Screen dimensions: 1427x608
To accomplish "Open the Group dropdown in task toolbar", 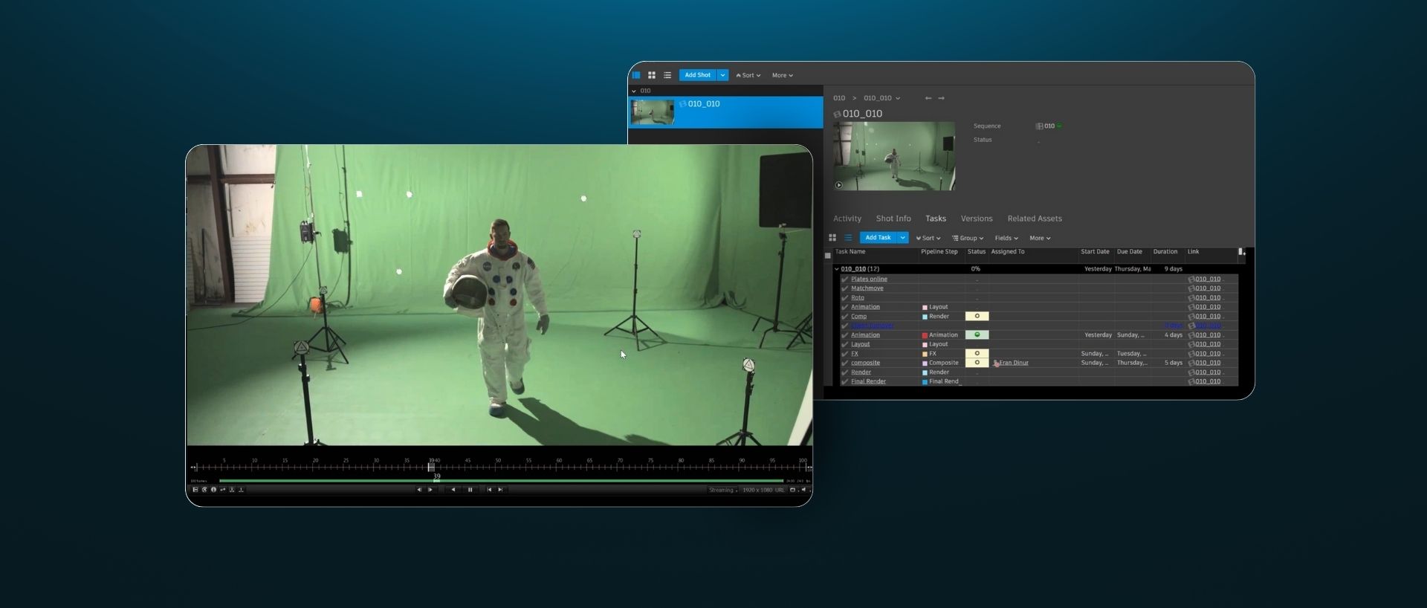I will (968, 239).
